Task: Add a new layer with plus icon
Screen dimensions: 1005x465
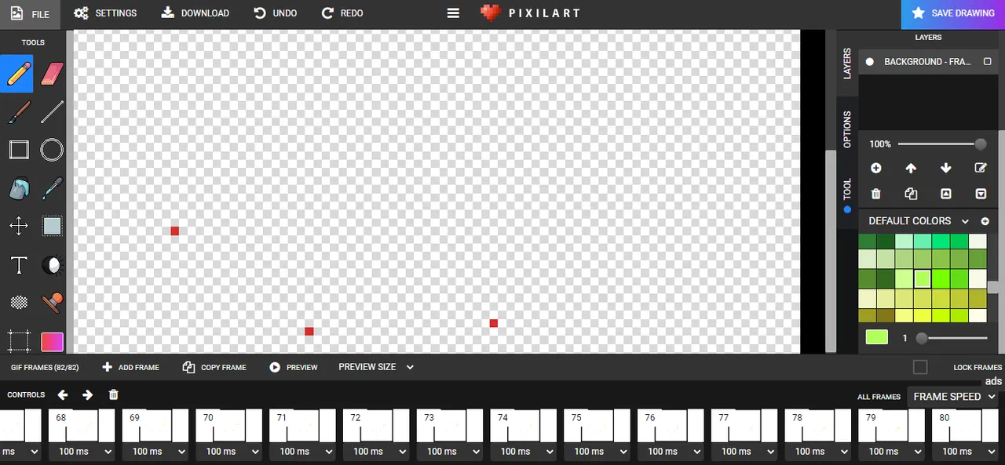Action: point(876,168)
